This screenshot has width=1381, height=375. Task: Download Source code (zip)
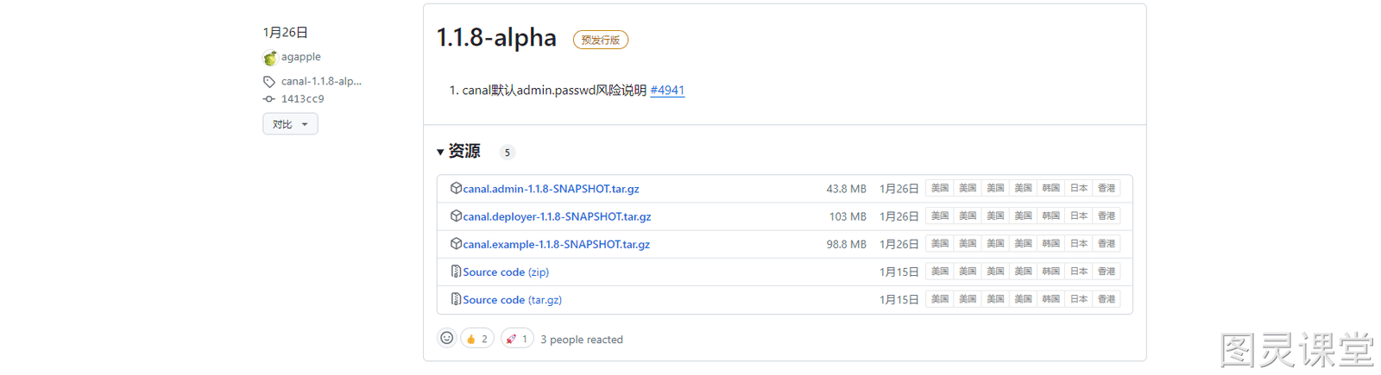point(506,272)
